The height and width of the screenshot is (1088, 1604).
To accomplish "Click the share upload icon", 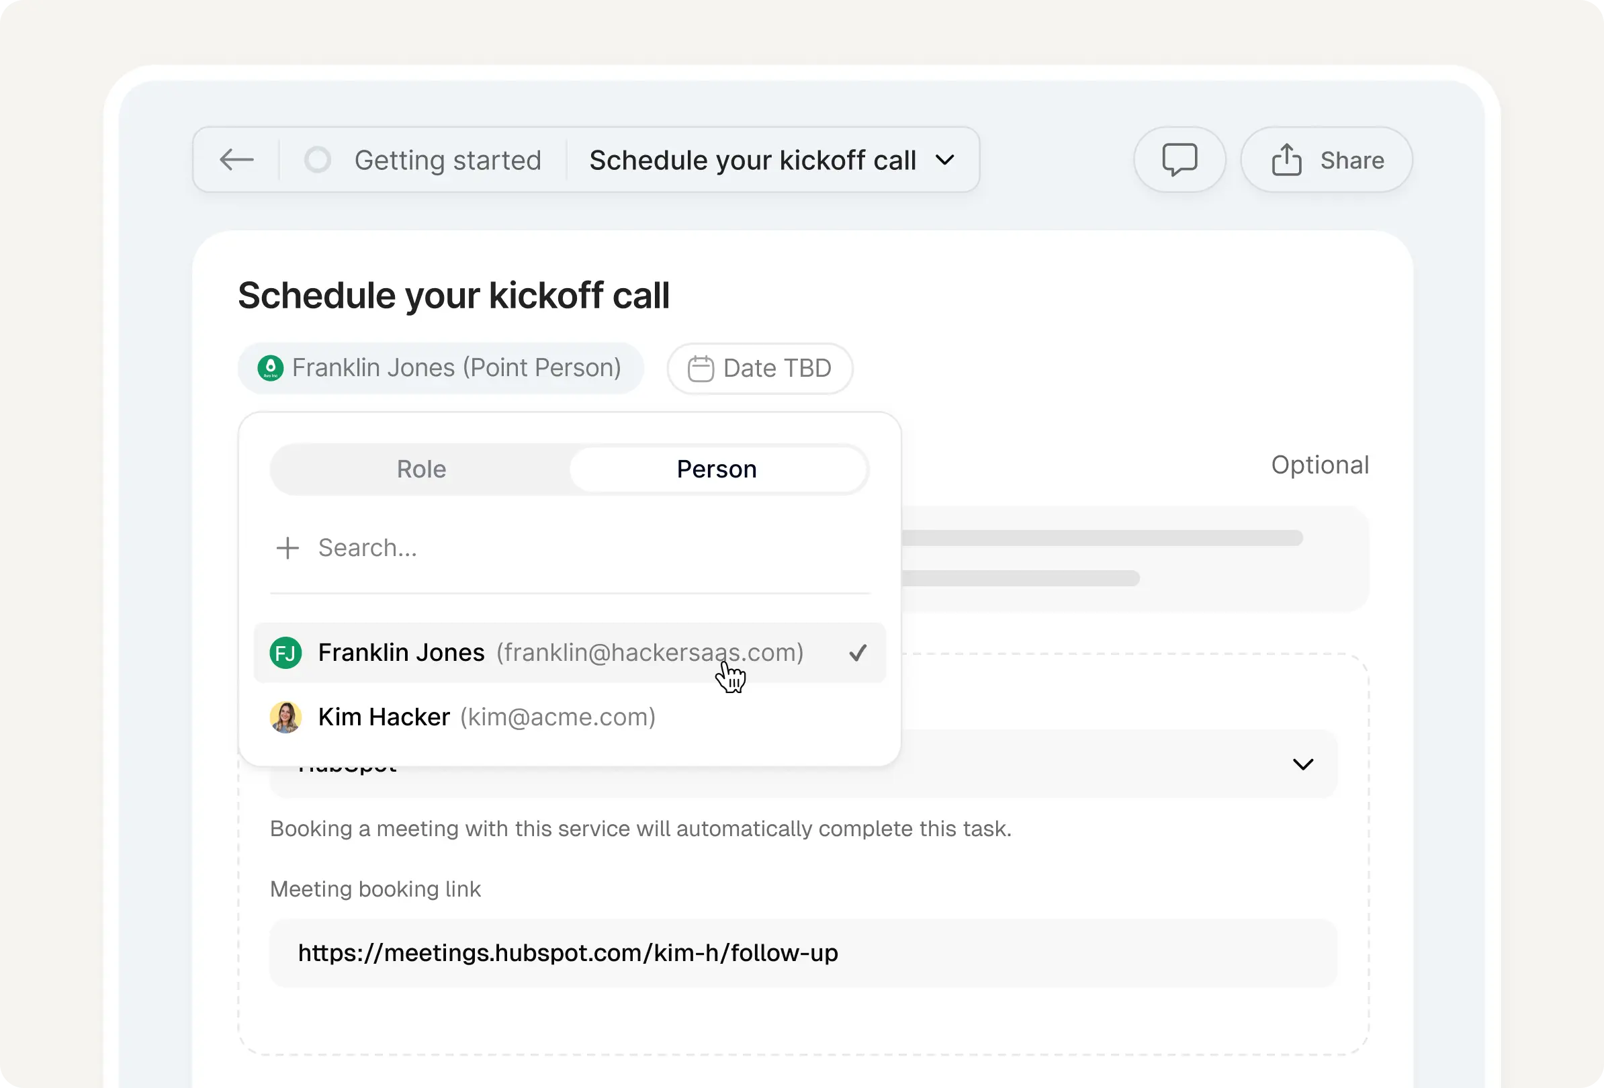I will [x=1286, y=159].
